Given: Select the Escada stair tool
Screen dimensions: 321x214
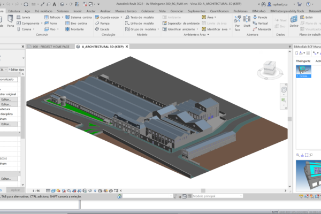Looking at the screenshot, I should click(x=102, y=29).
